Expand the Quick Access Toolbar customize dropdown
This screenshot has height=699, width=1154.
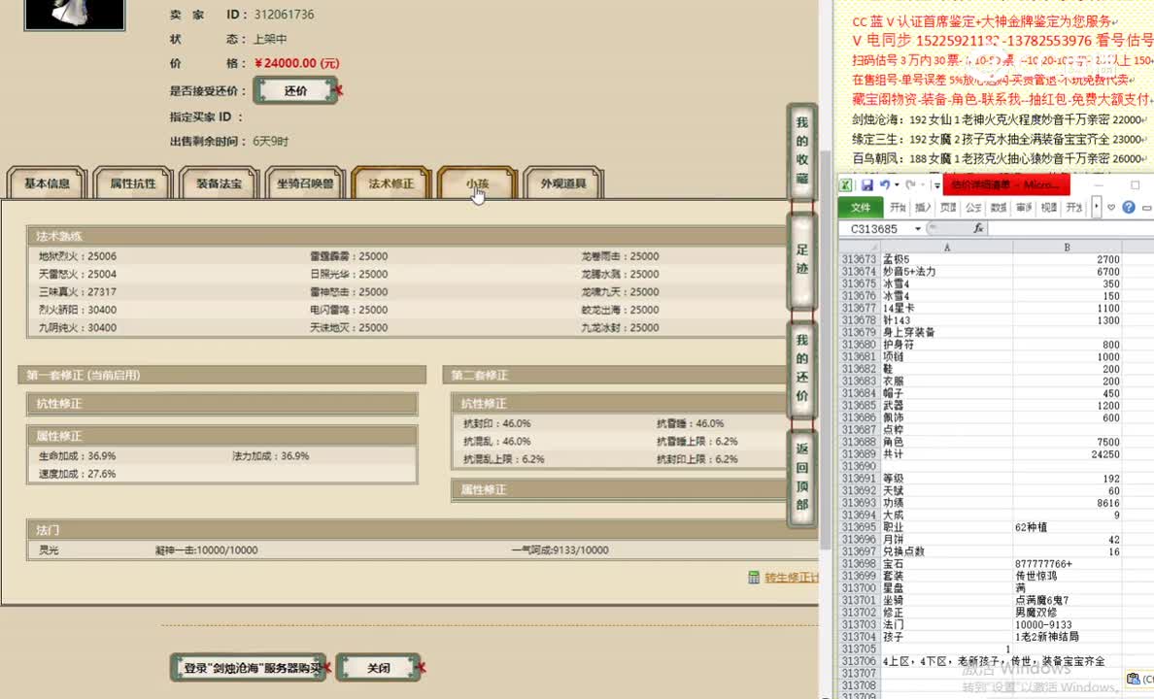point(937,184)
